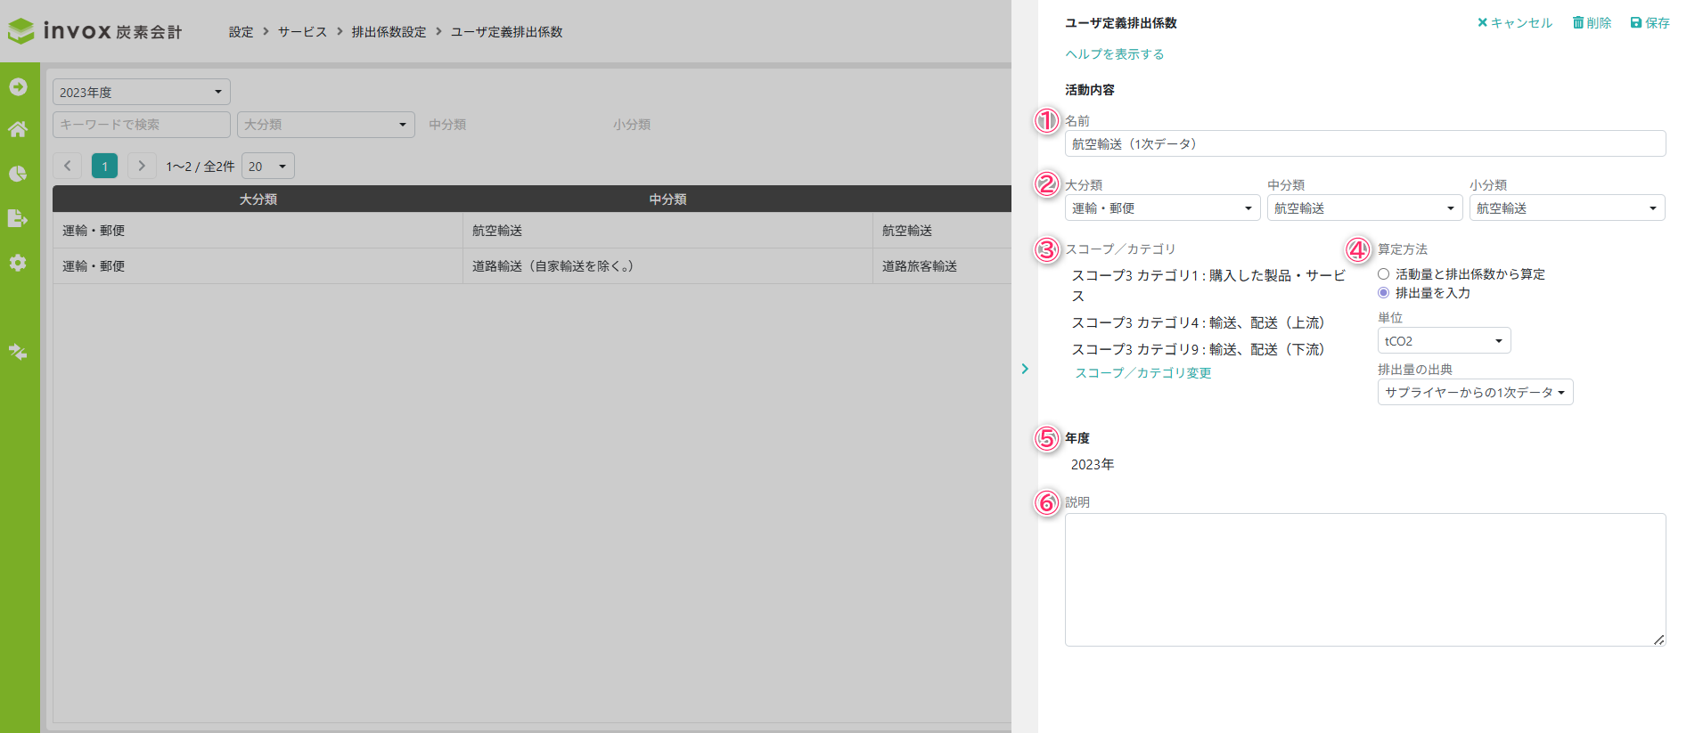Open the pie chart sidebar icon

click(x=18, y=174)
